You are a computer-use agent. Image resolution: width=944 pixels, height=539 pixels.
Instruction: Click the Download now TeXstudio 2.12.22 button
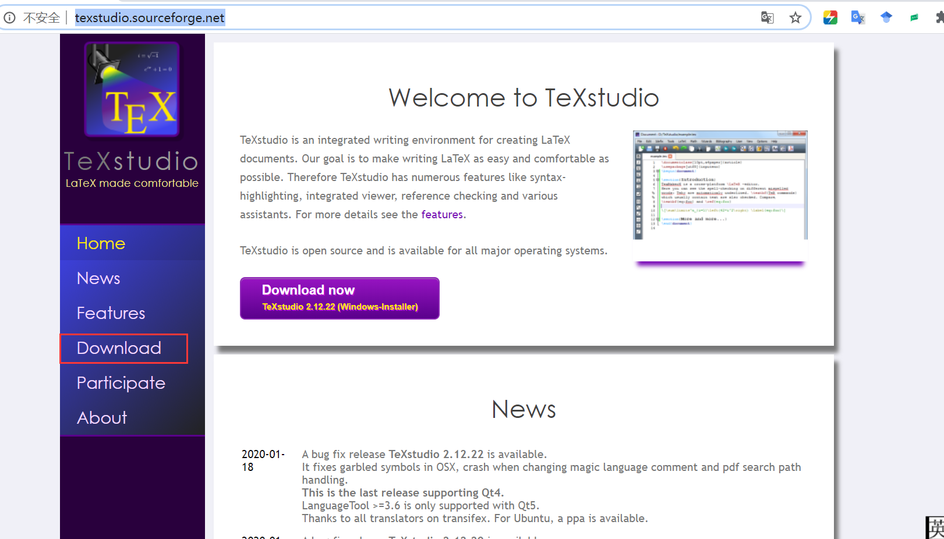coord(340,298)
